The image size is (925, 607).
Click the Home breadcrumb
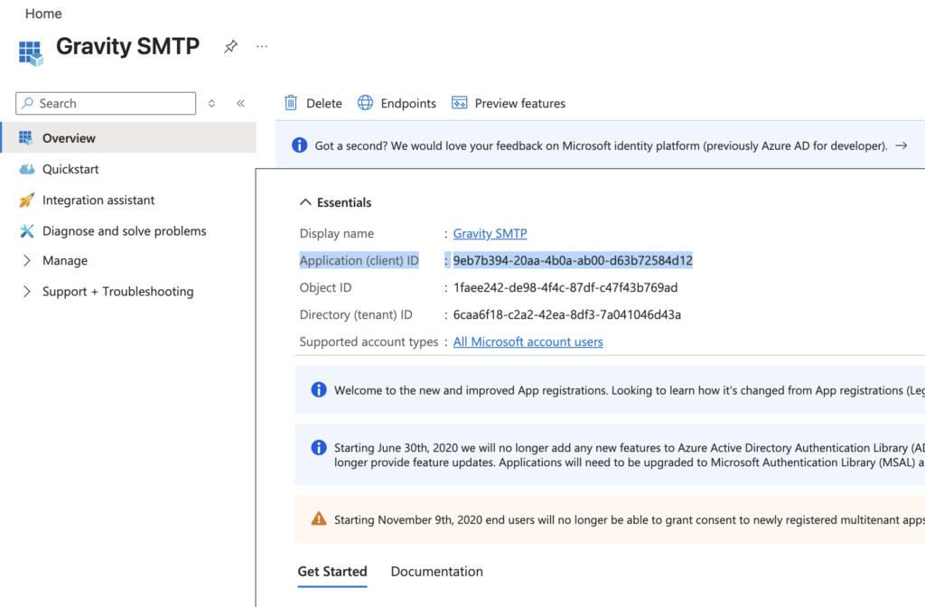[x=42, y=14]
